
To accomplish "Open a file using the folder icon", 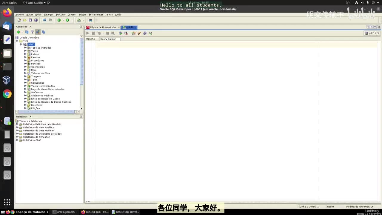I will (25, 20).
